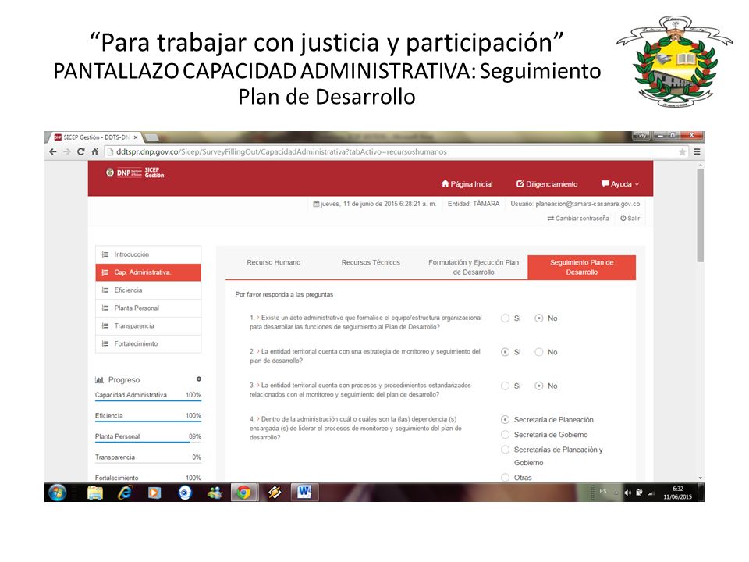Click the Transparencia 0% progress row

[148, 457]
